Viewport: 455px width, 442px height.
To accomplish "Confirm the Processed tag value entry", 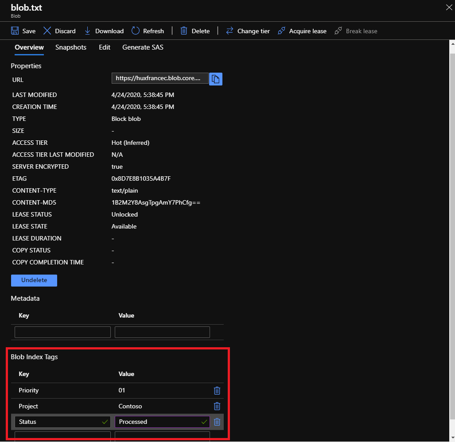I will pyautogui.click(x=204, y=422).
